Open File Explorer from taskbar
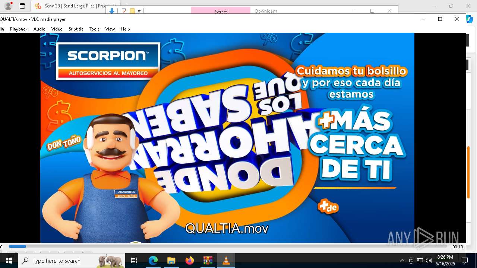Screen dimensions: 477x268 click(x=171, y=261)
